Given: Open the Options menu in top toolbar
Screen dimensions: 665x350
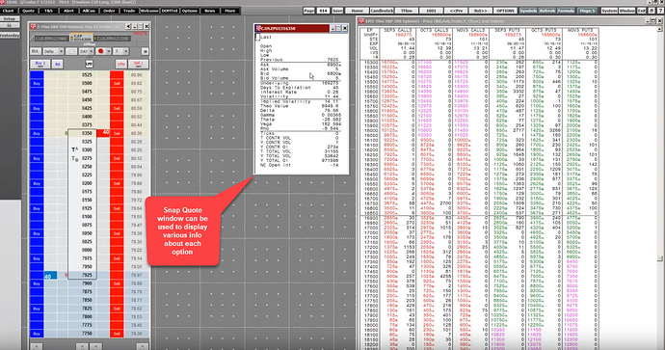Looking at the screenshot, I should [x=190, y=11].
